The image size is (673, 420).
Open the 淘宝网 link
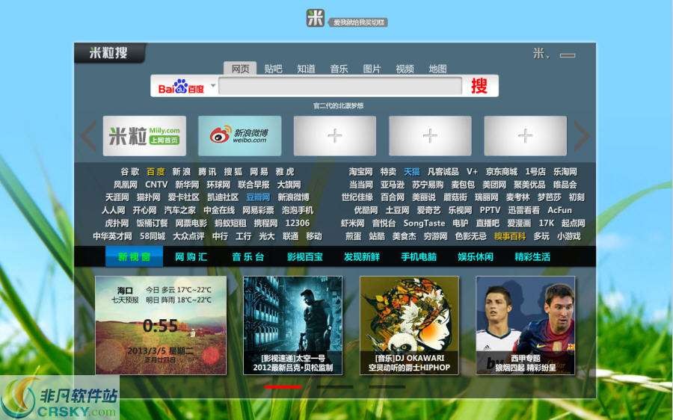[x=360, y=172]
